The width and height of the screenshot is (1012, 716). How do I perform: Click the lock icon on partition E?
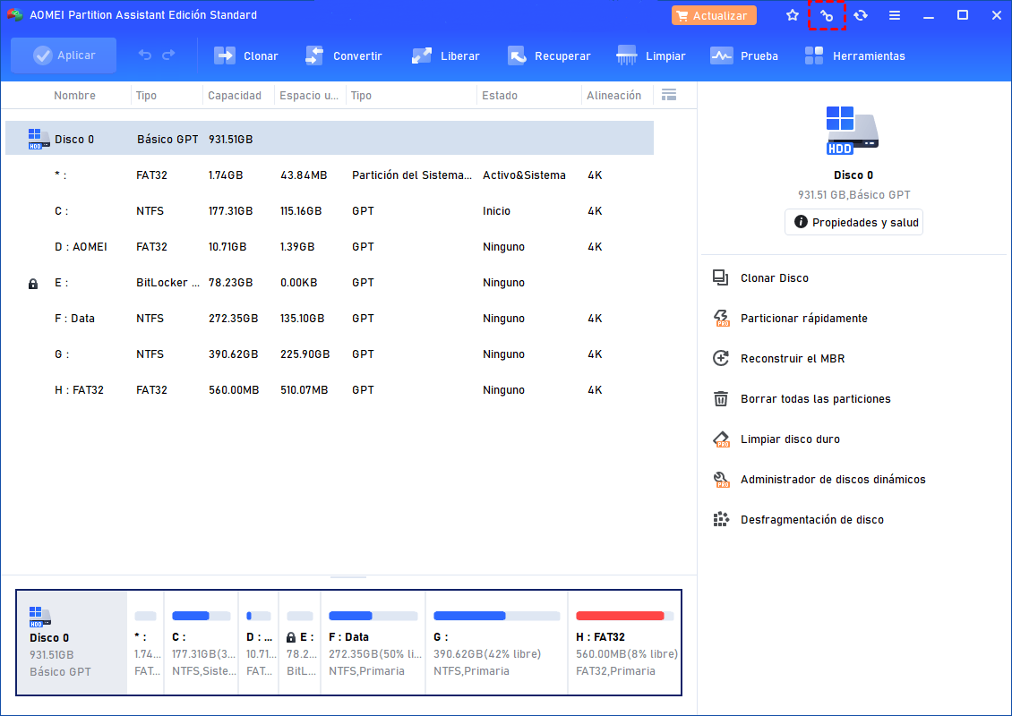tap(33, 283)
